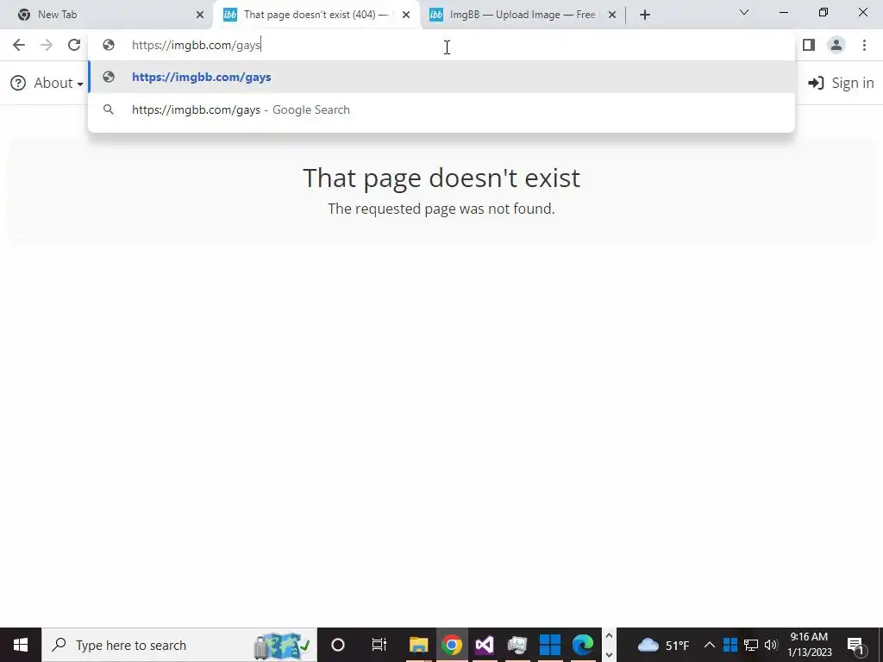Click the address bar URL text
The width and height of the screenshot is (883, 662).
[196, 45]
